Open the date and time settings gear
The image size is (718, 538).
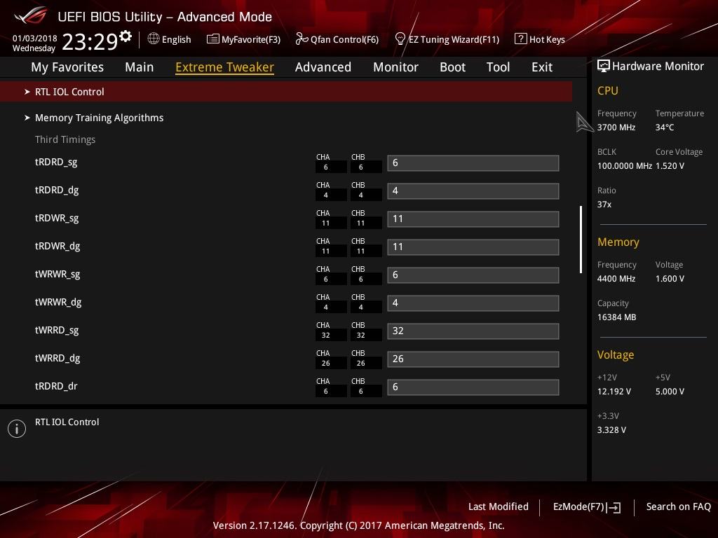pos(126,36)
